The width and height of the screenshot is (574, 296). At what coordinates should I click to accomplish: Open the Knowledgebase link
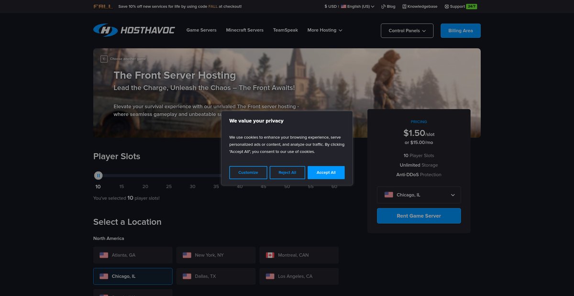tap(420, 7)
